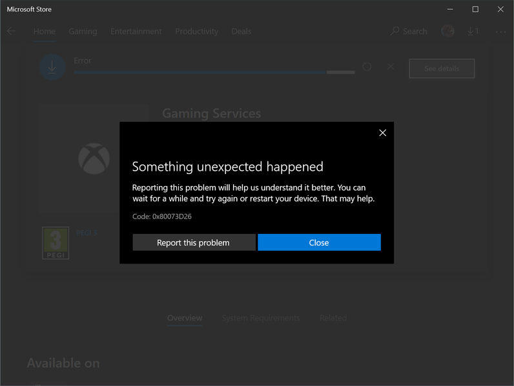The height and width of the screenshot is (386, 514).
Task: Click the download progress bar
Action: [214, 72]
